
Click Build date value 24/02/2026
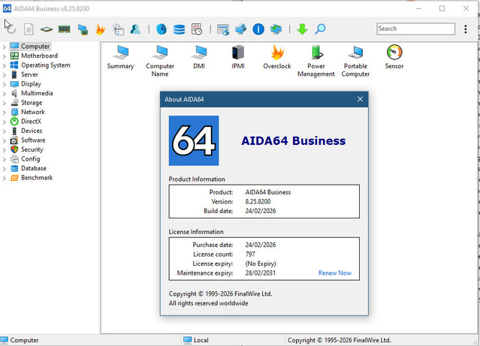pos(261,211)
